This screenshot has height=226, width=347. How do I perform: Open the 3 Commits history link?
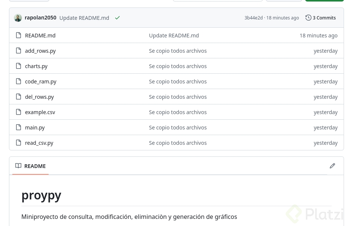pos(320,18)
